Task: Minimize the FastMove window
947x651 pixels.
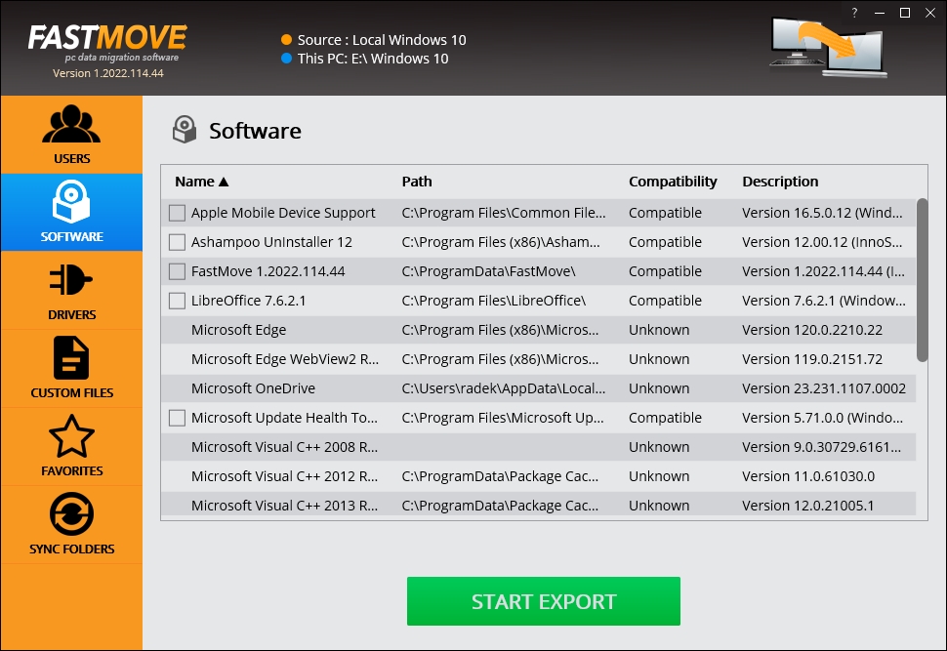Action: click(x=880, y=13)
